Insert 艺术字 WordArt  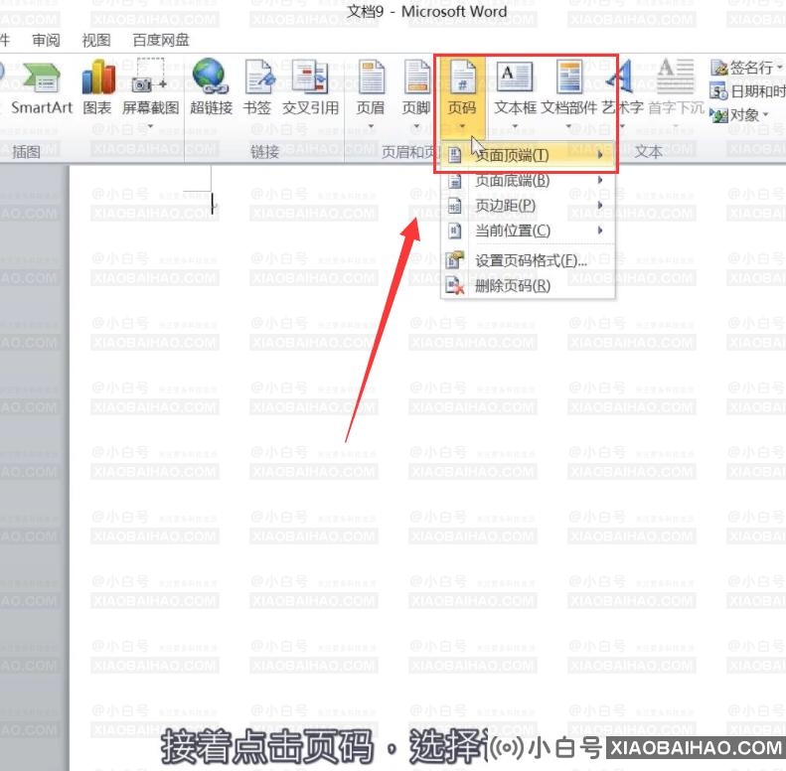pos(622,93)
